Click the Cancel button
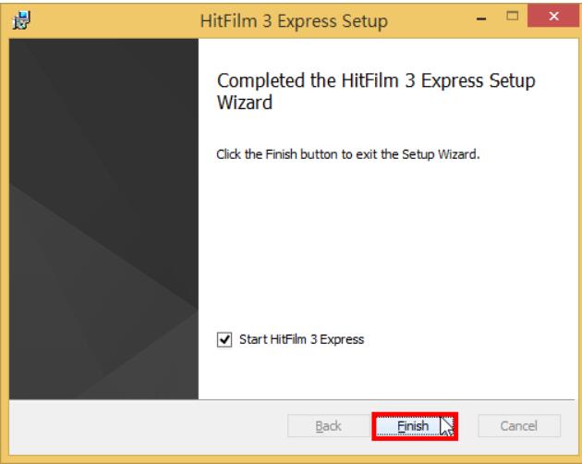582x464 pixels. [519, 426]
